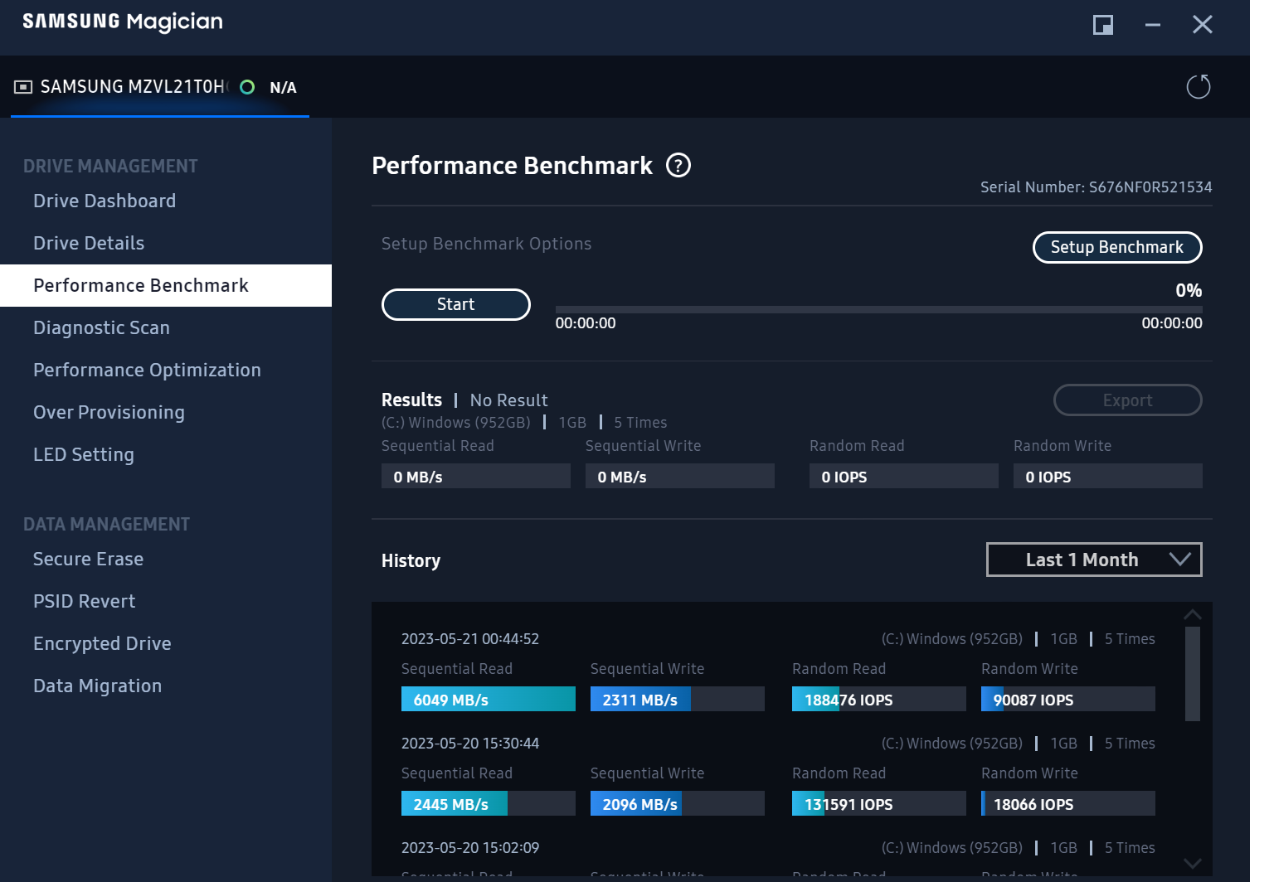
Task: Click the 2023-05-21 00:44:52 history entry timestamp
Action: (470, 639)
